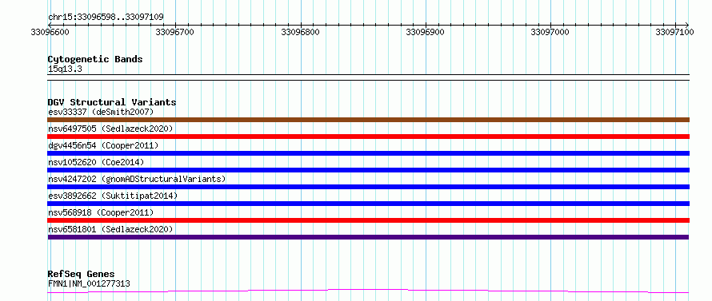
Task: Click the red nsv568918 variant bar
Action: (368, 220)
